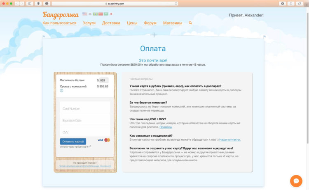Switch site to the green Saudi flag
Screen dimensions: 309x190
coord(106,14)
